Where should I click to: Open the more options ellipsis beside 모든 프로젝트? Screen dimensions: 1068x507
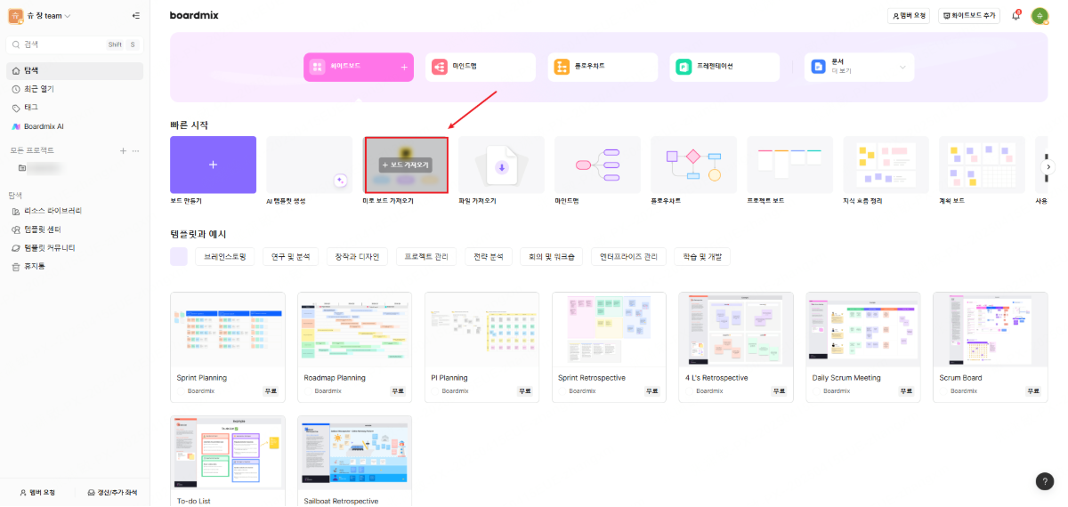(x=136, y=150)
